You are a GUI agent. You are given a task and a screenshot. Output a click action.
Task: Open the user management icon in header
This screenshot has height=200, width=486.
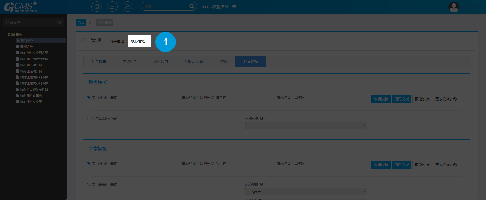tap(128, 7)
